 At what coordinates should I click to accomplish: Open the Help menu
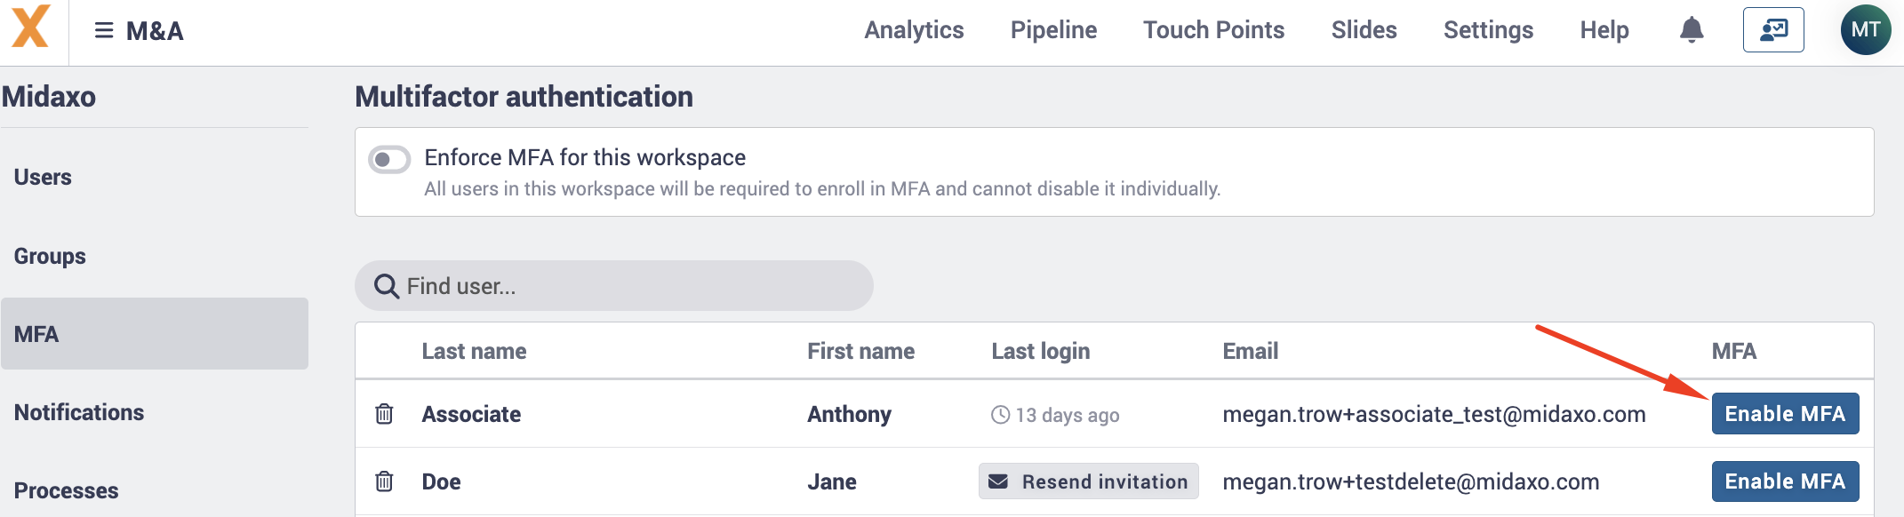[x=1604, y=30]
